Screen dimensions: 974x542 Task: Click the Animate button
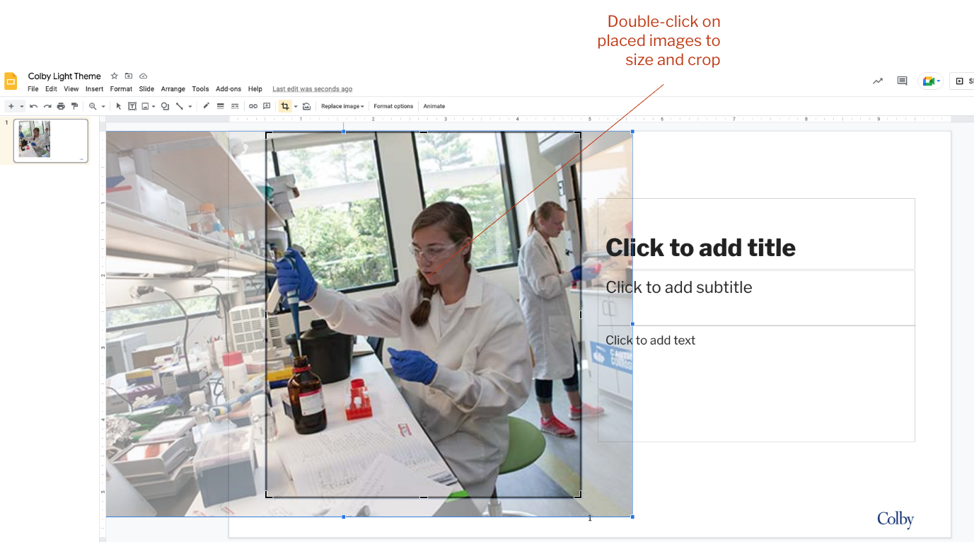[434, 106]
